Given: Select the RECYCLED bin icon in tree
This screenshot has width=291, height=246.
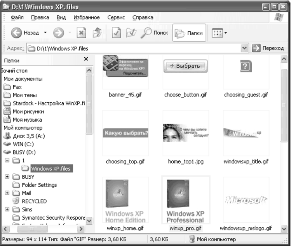Looking at the screenshot, I should pyautogui.click(x=16, y=201).
